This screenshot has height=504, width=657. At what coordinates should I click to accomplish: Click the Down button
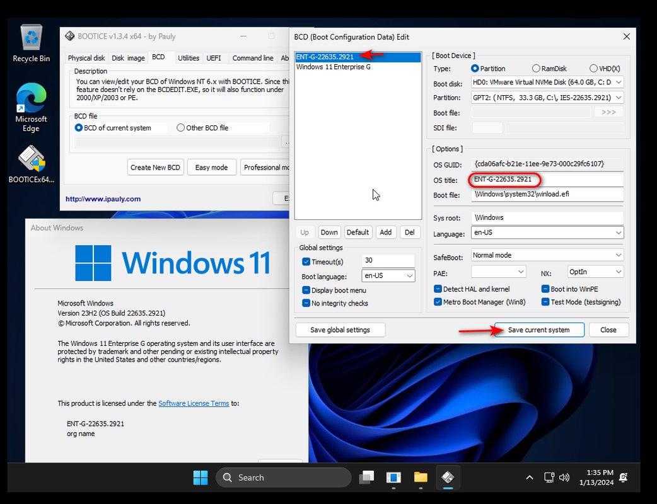[x=329, y=232]
